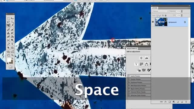
Task: Select the Eraser tool
Action: [x=8, y=36]
